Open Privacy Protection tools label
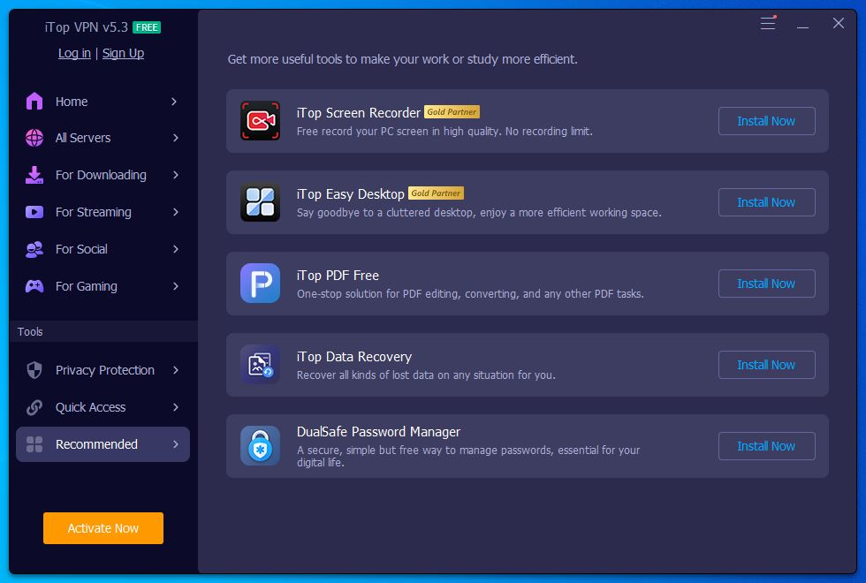The image size is (866, 583). (105, 370)
